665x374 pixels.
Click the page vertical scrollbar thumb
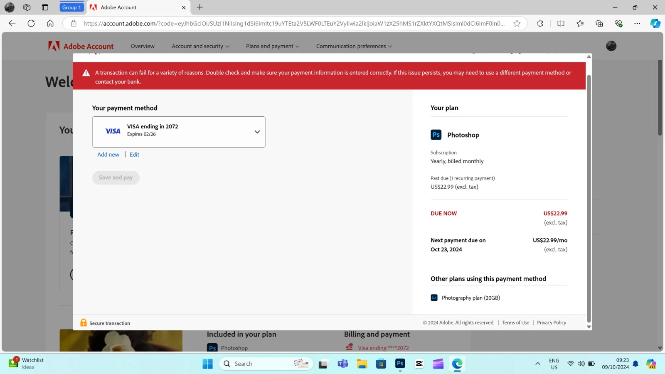click(660, 98)
